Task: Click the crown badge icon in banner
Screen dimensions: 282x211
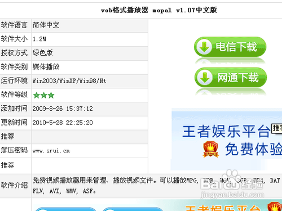Action: pos(211,149)
